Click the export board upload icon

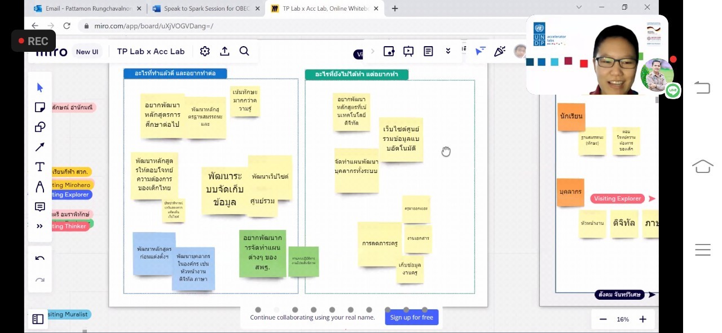(x=224, y=51)
